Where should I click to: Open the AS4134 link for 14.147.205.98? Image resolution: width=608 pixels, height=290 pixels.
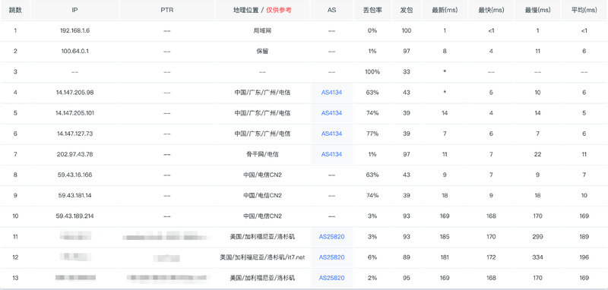[x=331, y=93]
